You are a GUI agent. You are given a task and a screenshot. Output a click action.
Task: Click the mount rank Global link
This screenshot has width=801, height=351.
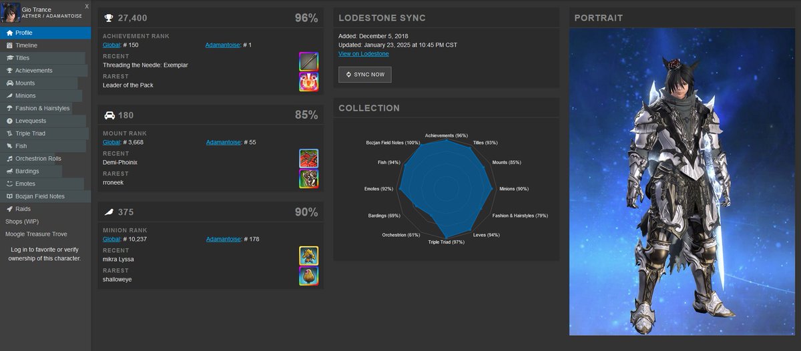[x=111, y=142]
